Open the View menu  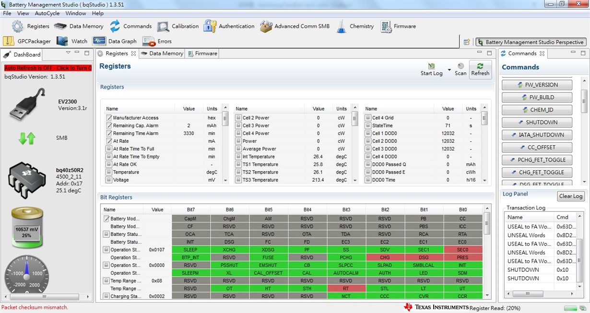(23, 13)
